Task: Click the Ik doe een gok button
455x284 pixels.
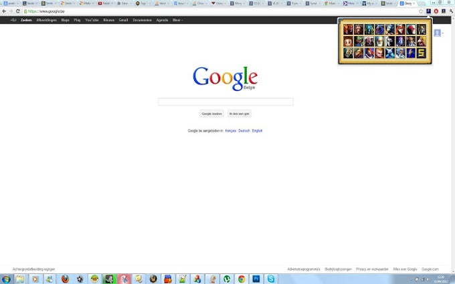Action: click(240, 114)
